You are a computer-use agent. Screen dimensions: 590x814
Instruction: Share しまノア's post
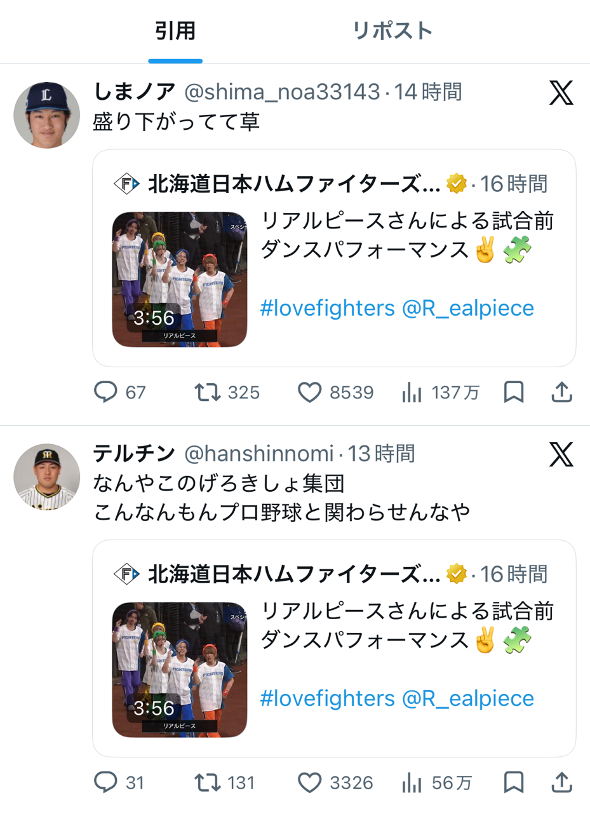[561, 393]
